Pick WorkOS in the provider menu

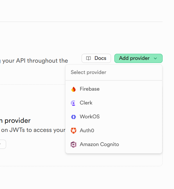click(x=90, y=117)
